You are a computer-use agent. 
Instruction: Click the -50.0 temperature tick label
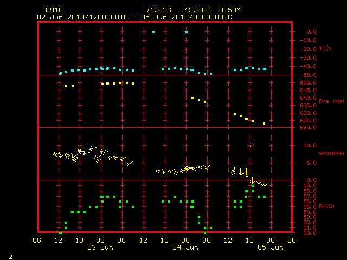[308, 75]
